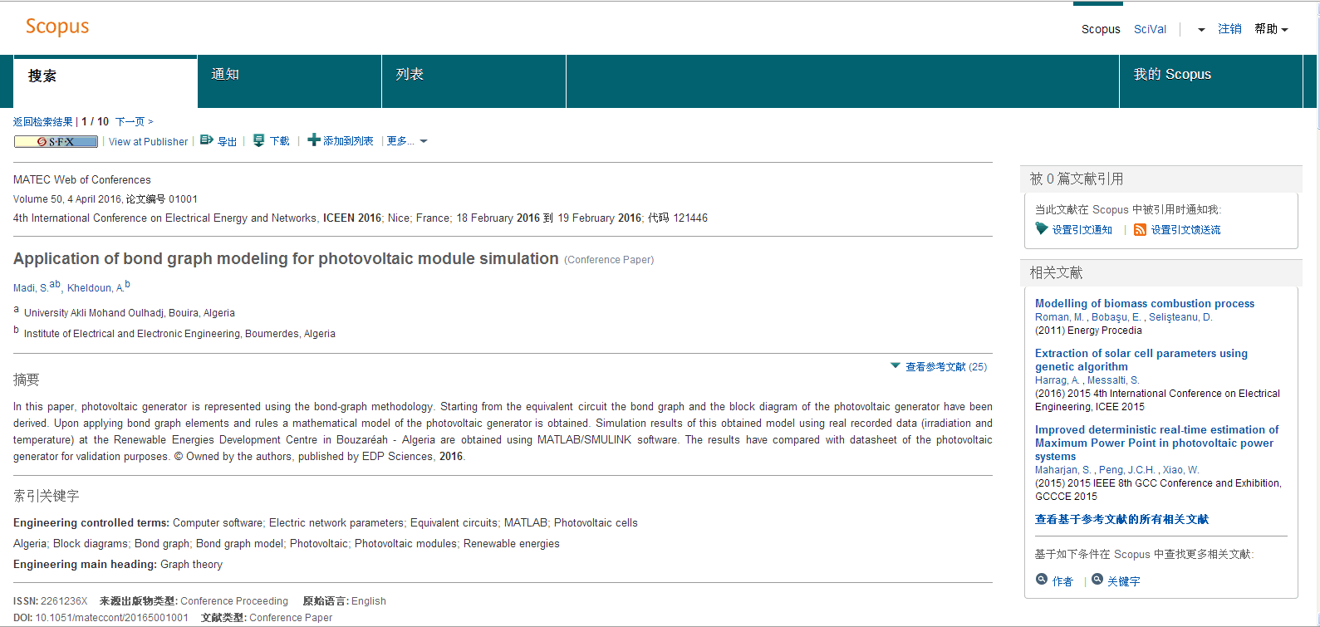1320x627 pixels.
Task: Open dropdown arrow beside 注销
Action: [x=1201, y=30]
